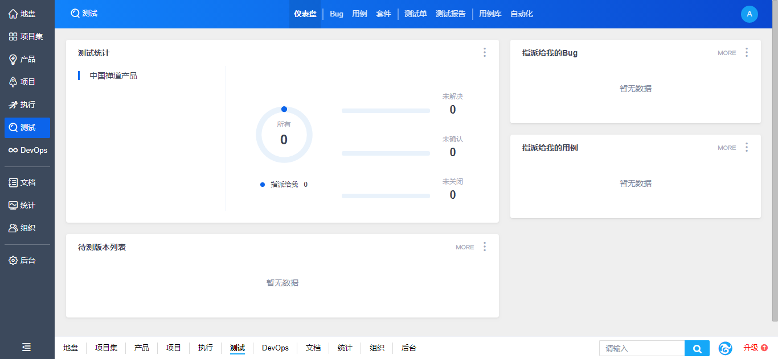Screen dimensions: 778x359
Task: Focus the 请输入 search field
Action: 642,348
